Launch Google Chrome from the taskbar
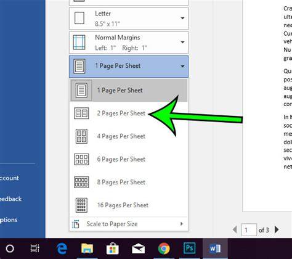The image size is (292, 259). click(164, 249)
